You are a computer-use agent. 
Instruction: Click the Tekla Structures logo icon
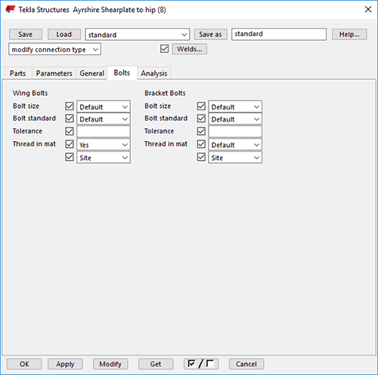[x=11, y=10]
